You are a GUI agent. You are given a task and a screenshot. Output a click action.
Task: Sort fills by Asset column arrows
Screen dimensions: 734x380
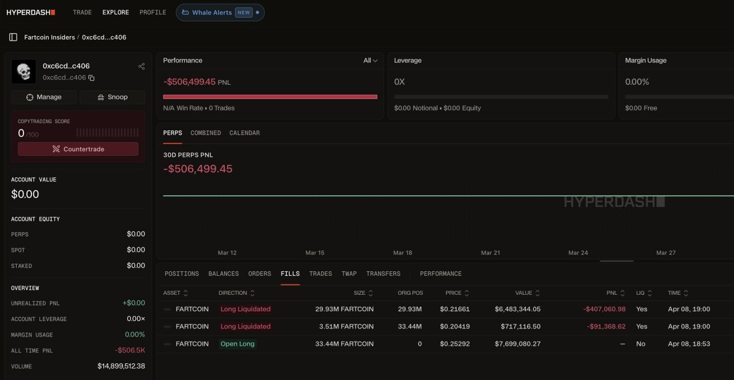185,293
